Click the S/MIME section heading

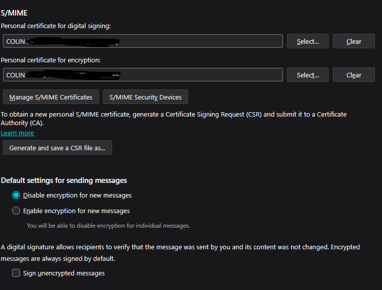[x=14, y=13]
